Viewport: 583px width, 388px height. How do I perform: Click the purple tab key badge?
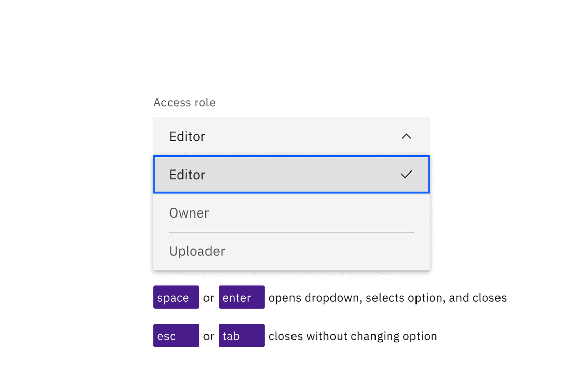[x=241, y=335]
